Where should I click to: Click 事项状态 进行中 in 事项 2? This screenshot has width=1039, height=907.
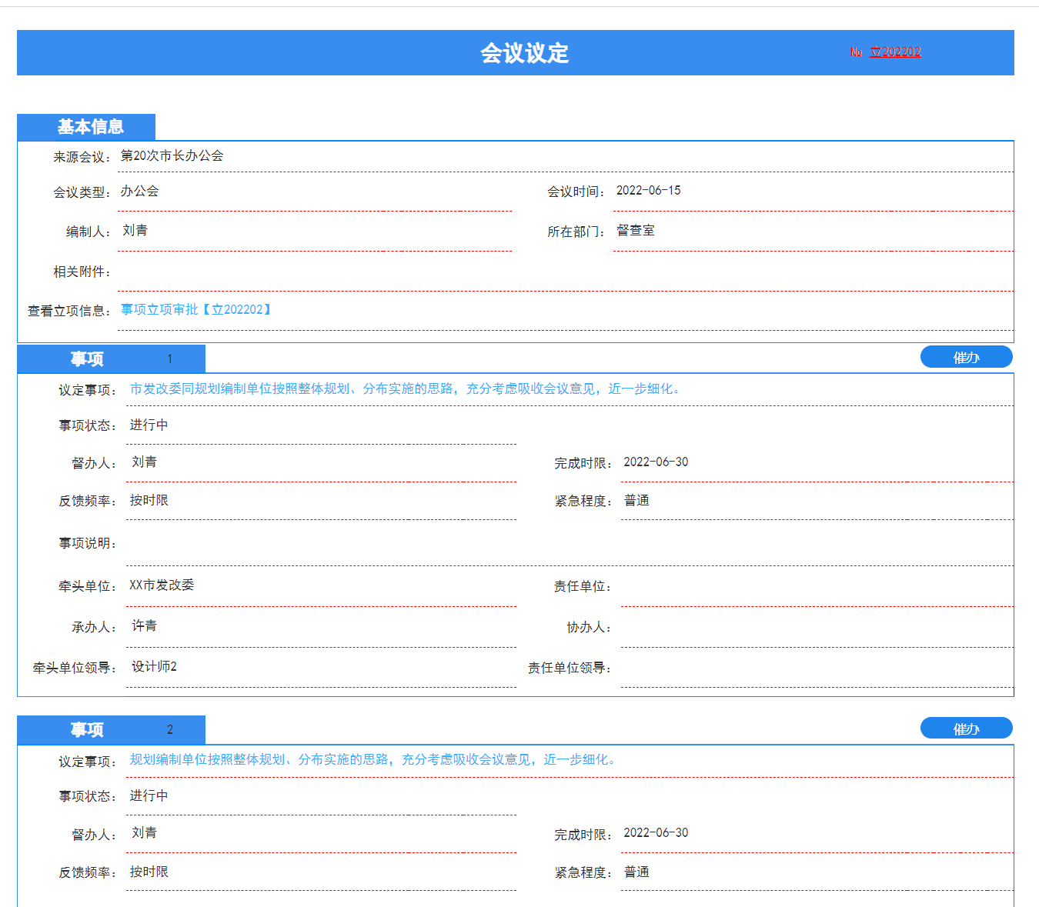tap(149, 795)
